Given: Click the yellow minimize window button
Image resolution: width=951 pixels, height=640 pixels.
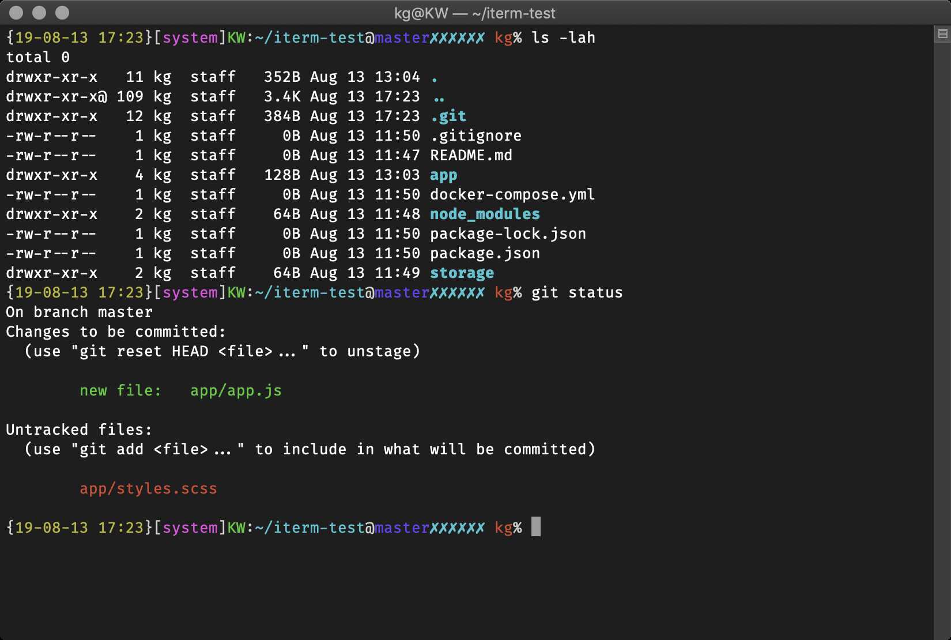Looking at the screenshot, I should [39, 13].
